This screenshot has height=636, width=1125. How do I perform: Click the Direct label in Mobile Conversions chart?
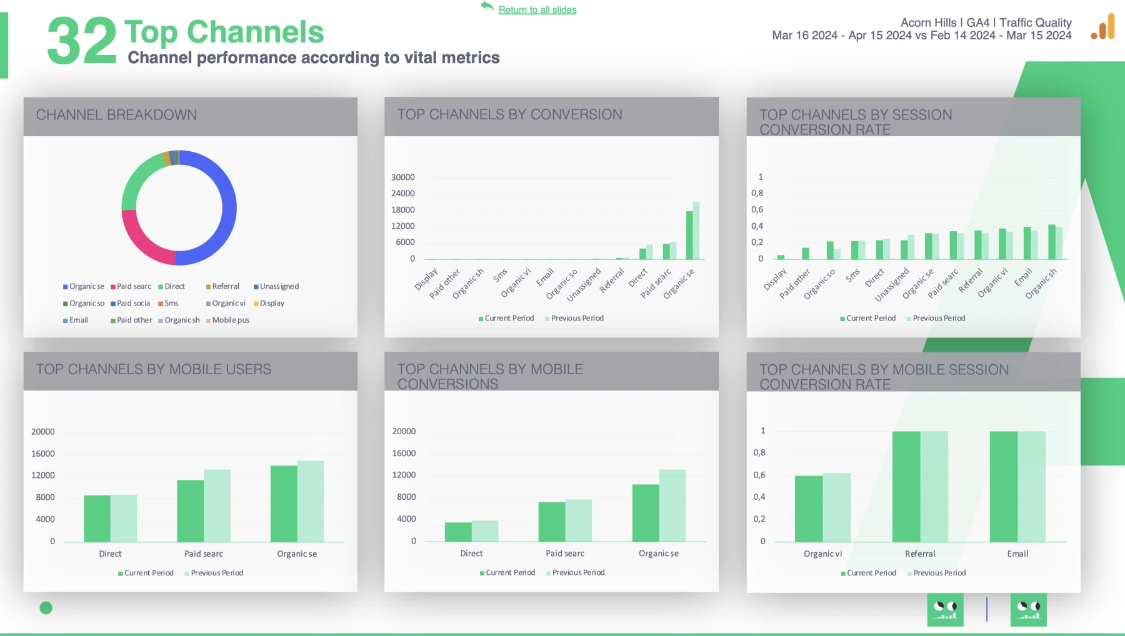click(471, 554)
